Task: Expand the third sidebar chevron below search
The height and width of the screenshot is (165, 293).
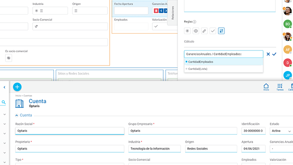Action: point(5,134)
